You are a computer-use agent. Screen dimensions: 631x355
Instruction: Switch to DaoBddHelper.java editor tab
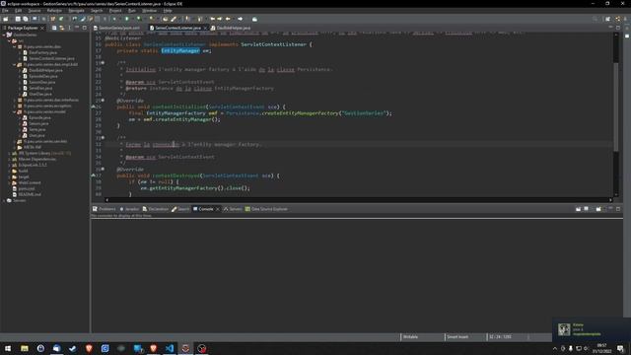coord(231,28)
